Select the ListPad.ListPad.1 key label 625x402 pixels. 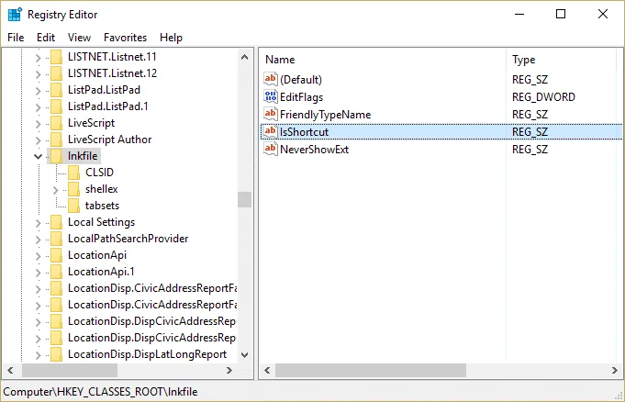108,106
